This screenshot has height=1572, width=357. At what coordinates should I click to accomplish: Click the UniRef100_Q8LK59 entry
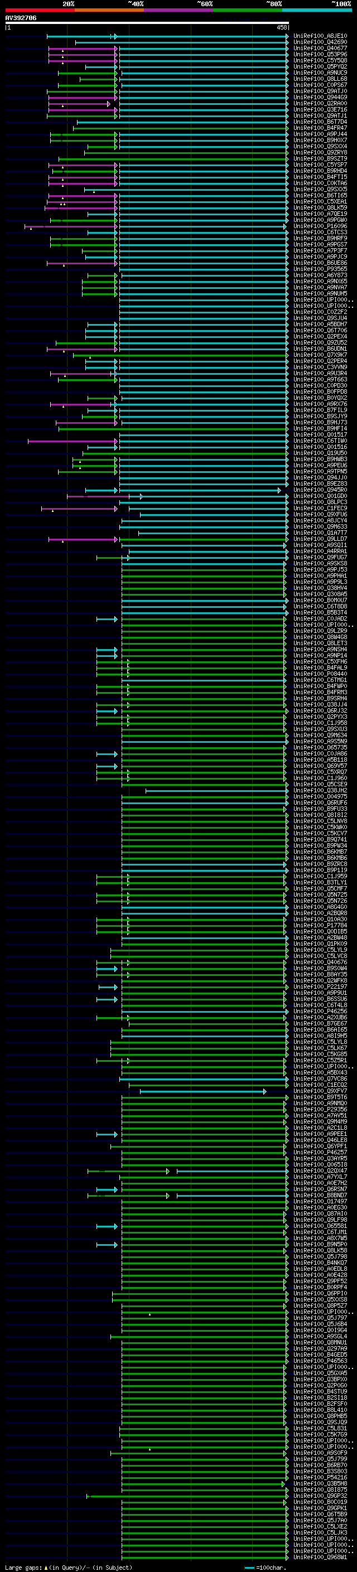(320, 207)
